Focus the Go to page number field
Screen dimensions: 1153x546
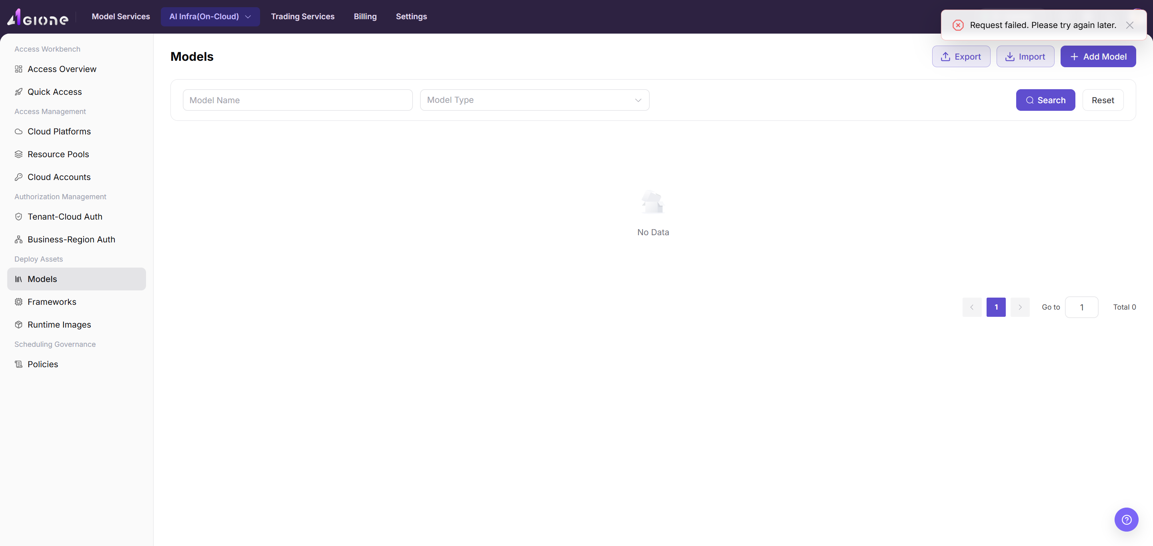point(1081,308)
